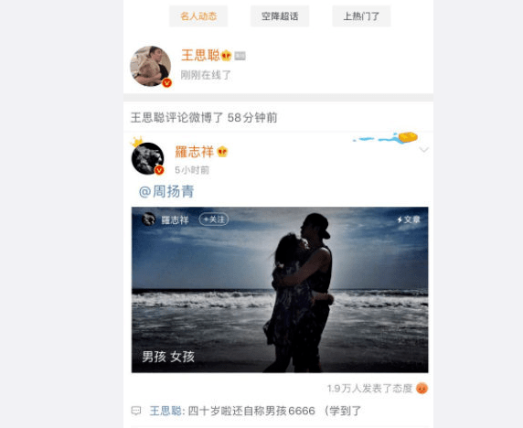The width and height of the screenshot is (523, 428).
Task: Select the 上热门了 tab
Action: [361, 16]
